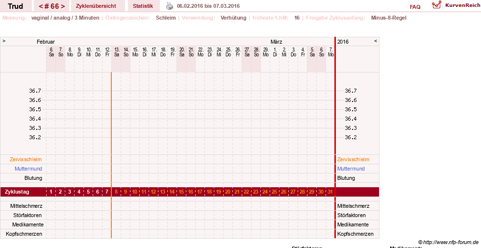Click the 2016 year header
Screen dimensions: 481x248
point(343,42)
